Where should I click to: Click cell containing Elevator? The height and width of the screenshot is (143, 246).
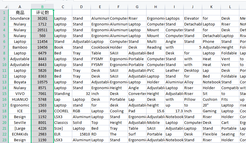[x=193, y=18]
